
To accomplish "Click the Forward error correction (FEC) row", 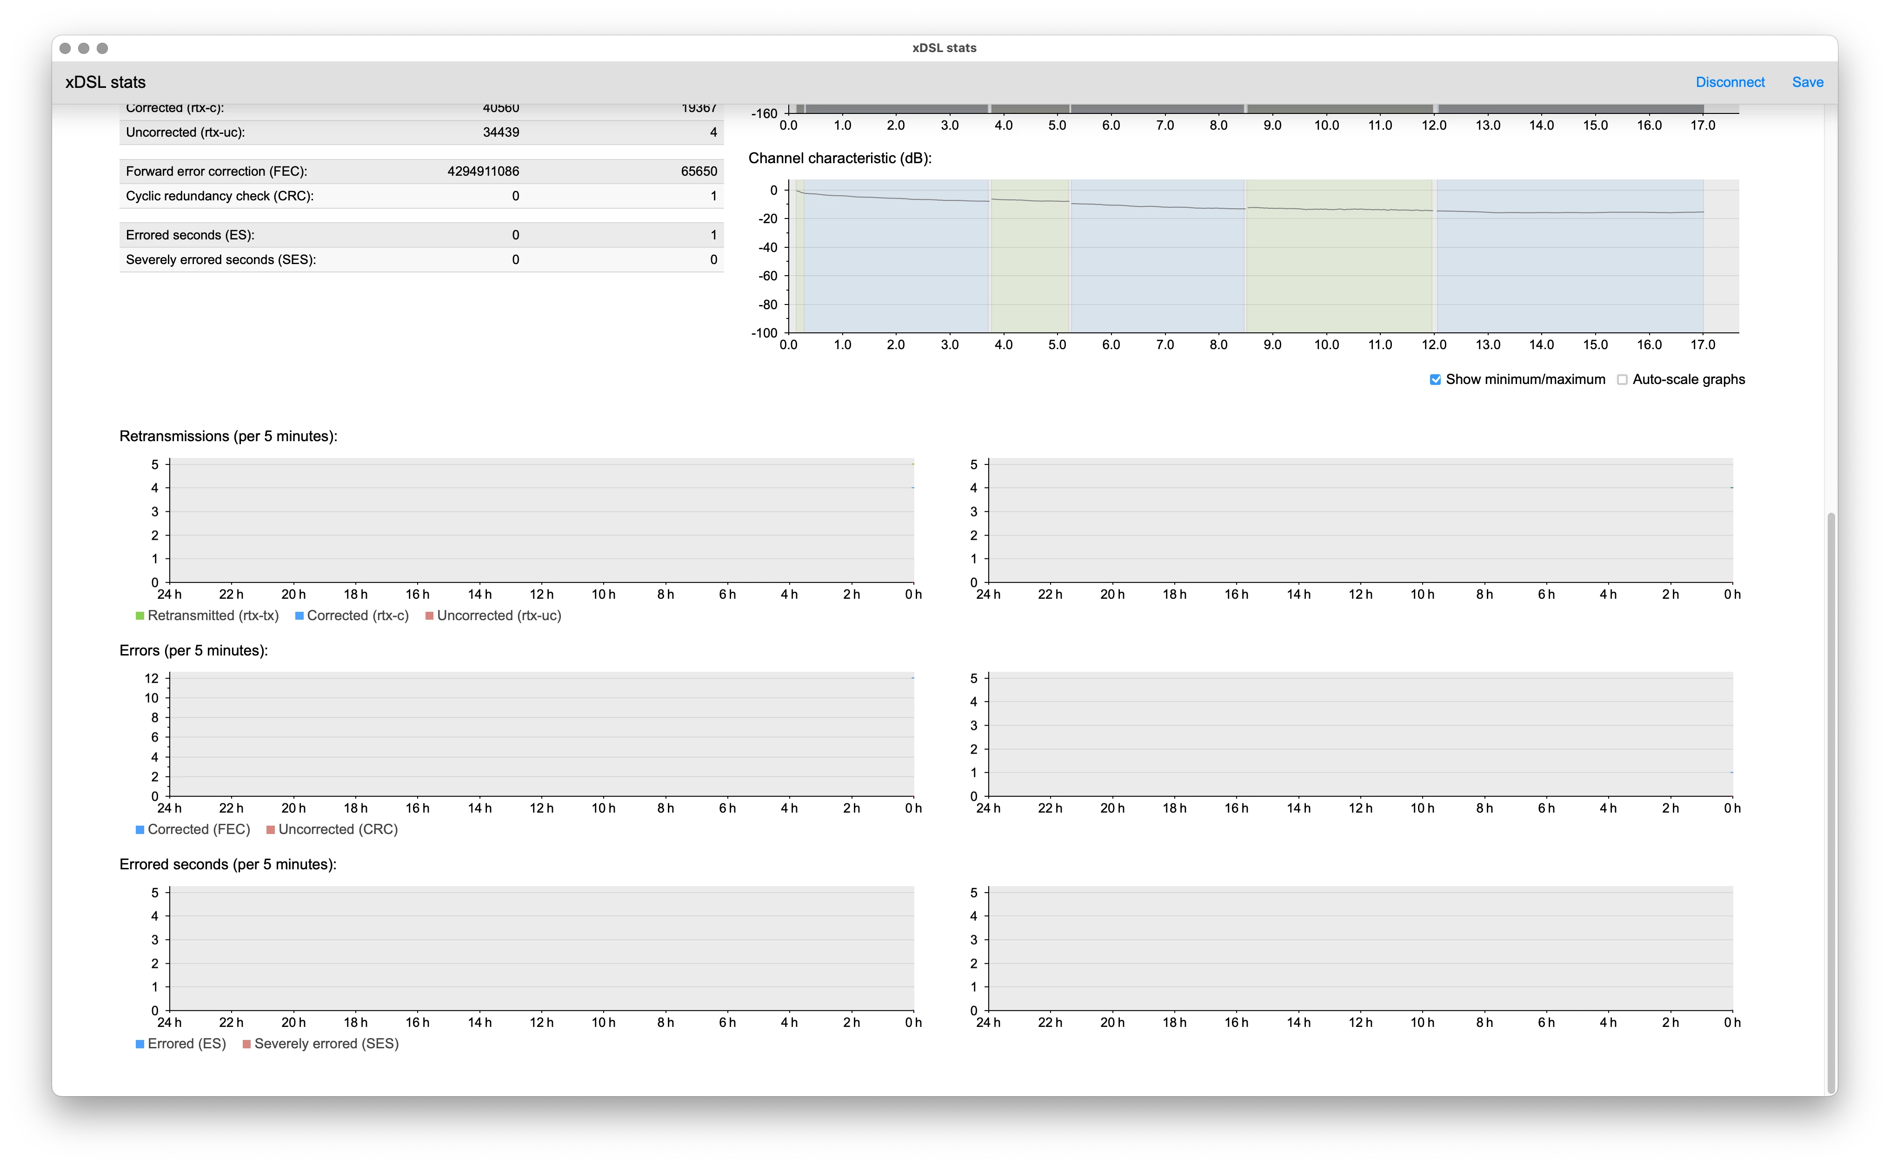I will (x=421, y=171).
